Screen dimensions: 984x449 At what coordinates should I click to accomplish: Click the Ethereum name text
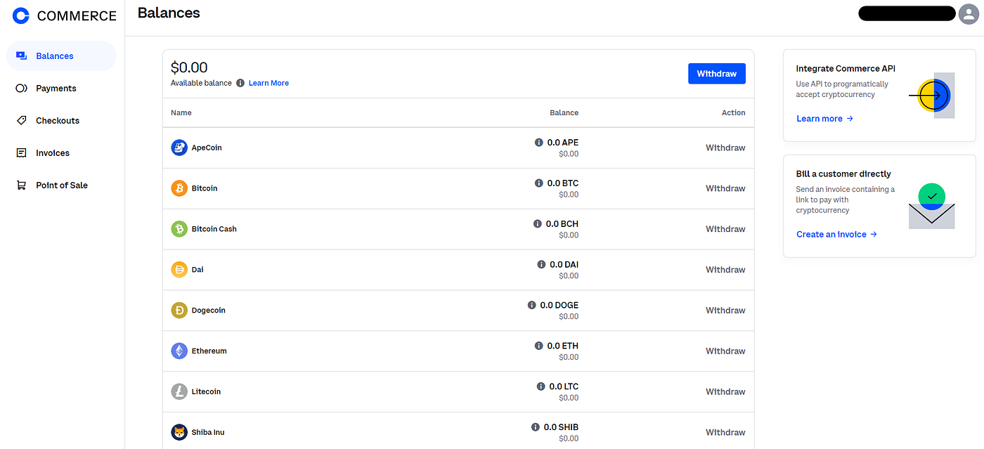pyautogui.click(x=209, y=351)
